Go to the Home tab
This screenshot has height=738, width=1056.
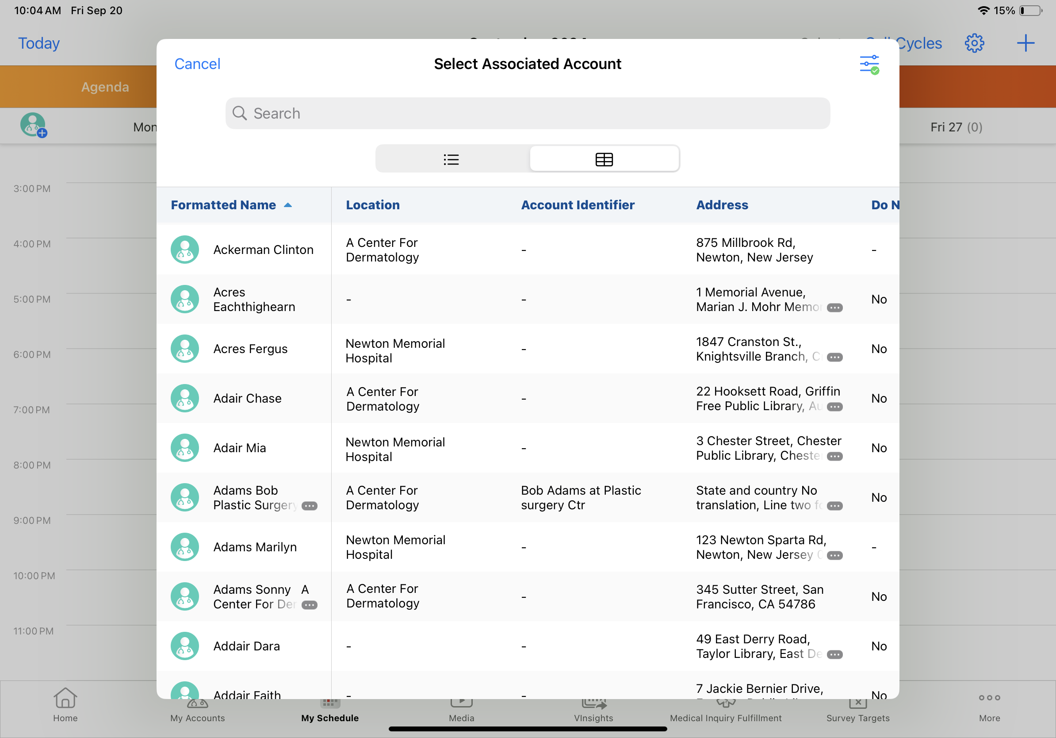coord(65,704)
